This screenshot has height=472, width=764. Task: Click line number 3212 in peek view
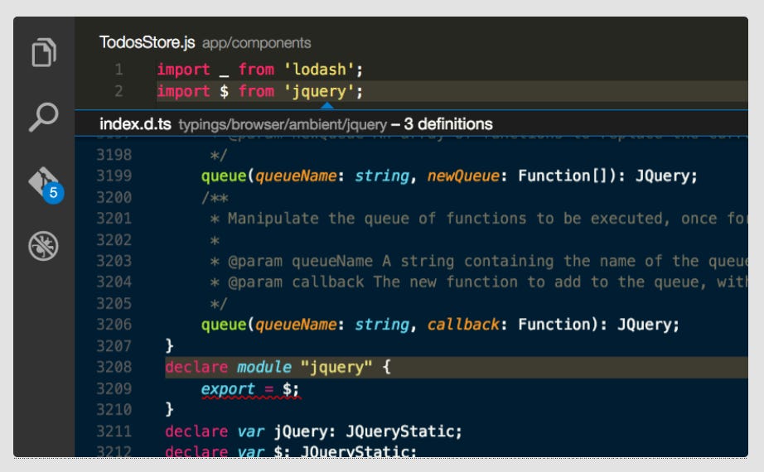pyautogui.click(x=114, y=451)
